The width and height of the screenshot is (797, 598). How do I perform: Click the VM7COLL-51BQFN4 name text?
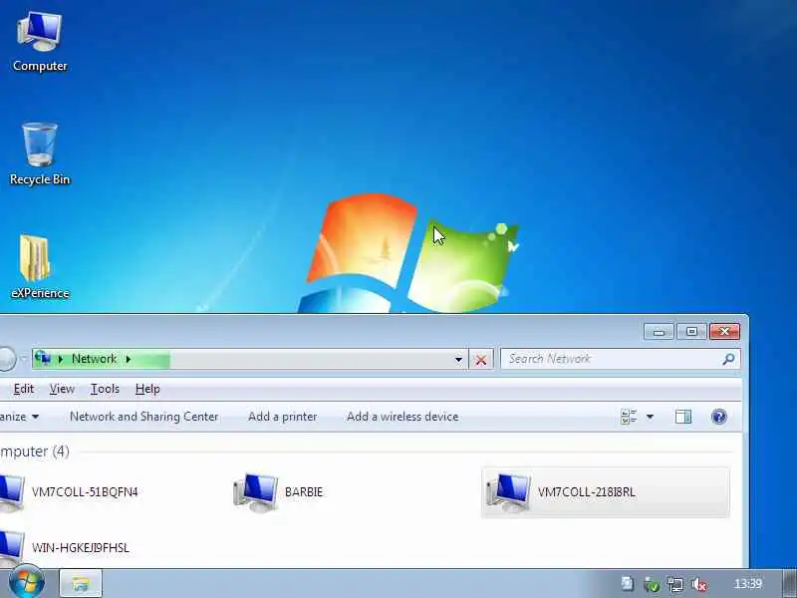85,492
